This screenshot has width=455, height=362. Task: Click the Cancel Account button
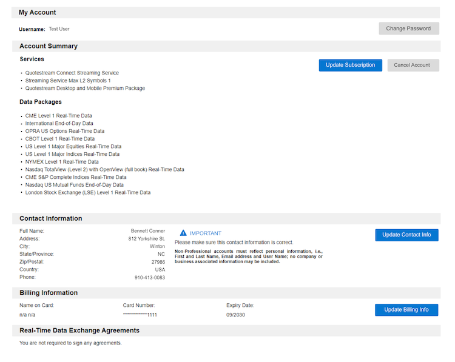pyautogui.click(x=413, y=65)
